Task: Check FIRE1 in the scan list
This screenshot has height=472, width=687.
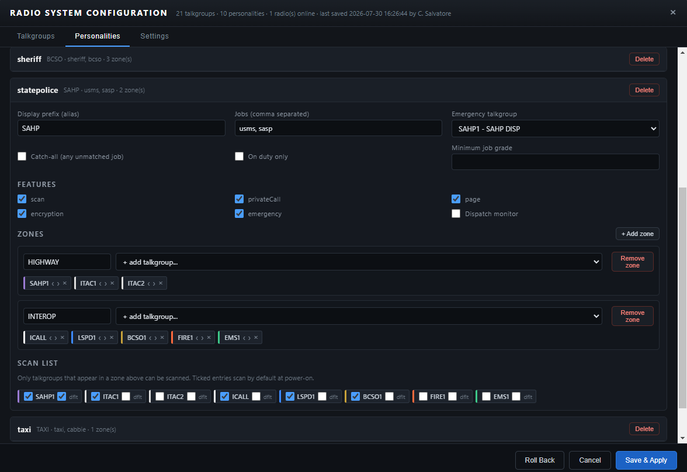Action: pyautogui.click(x=423, y=396)
